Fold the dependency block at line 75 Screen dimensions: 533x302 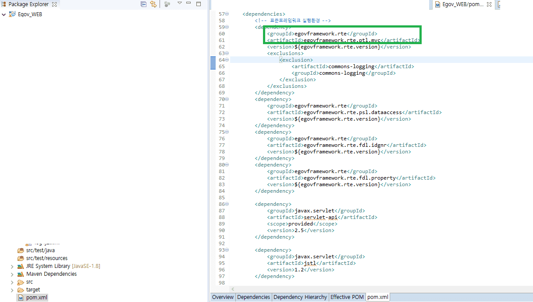point(227,132)
